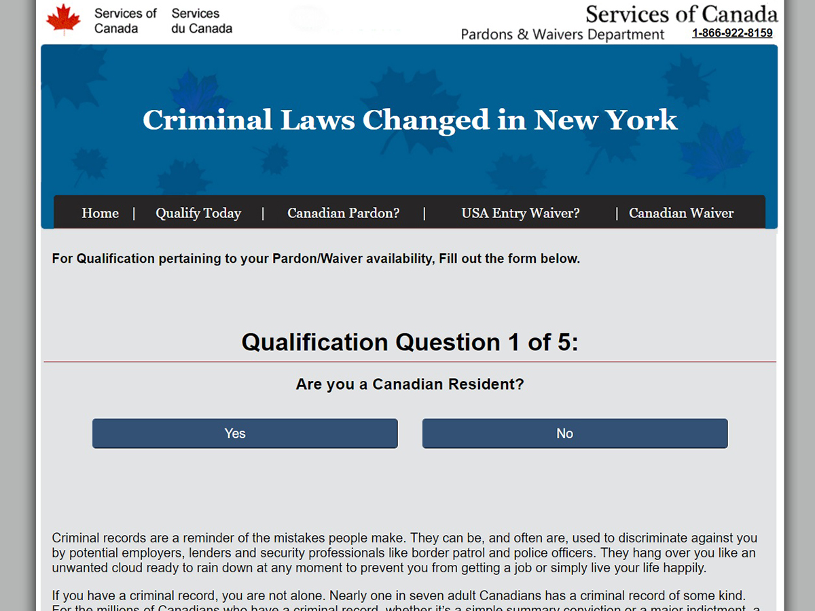Click the small English "Services of Canada" text beside the leaf
Image resolution: width=815 pixels, height=611 pixels.
point(125,21)
